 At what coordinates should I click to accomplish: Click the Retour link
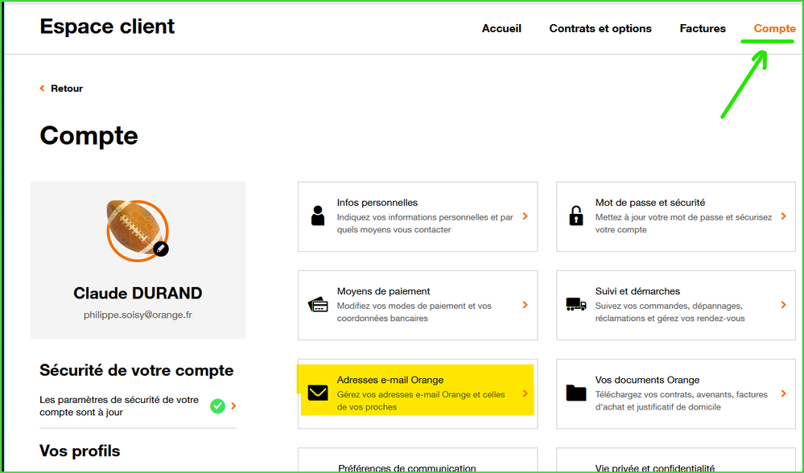[67, 88]
